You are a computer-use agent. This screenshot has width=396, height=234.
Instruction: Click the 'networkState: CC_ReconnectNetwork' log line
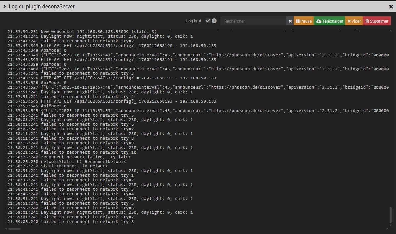(x=67, y=162)
